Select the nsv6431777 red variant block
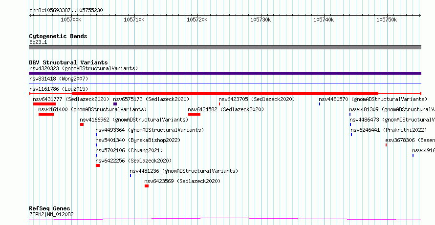Screen dimensions: 435x225 44,104
